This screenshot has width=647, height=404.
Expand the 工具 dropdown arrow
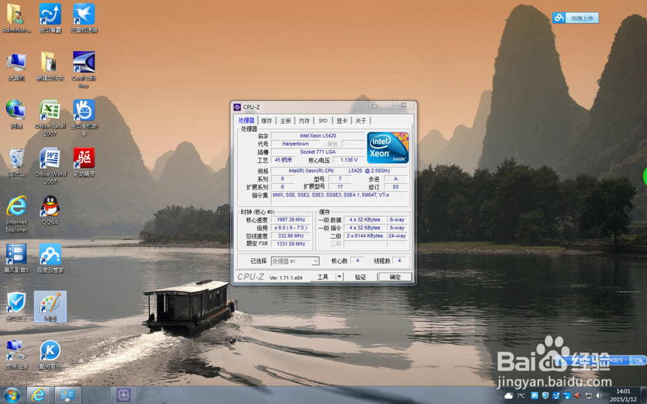pyautogui.click(x=339, y=277)
